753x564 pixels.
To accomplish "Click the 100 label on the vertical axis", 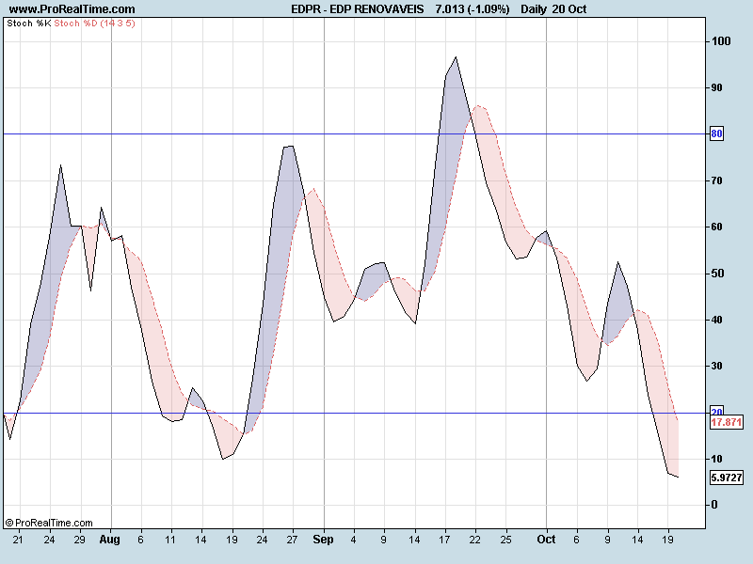I will (x=721, y=41).
